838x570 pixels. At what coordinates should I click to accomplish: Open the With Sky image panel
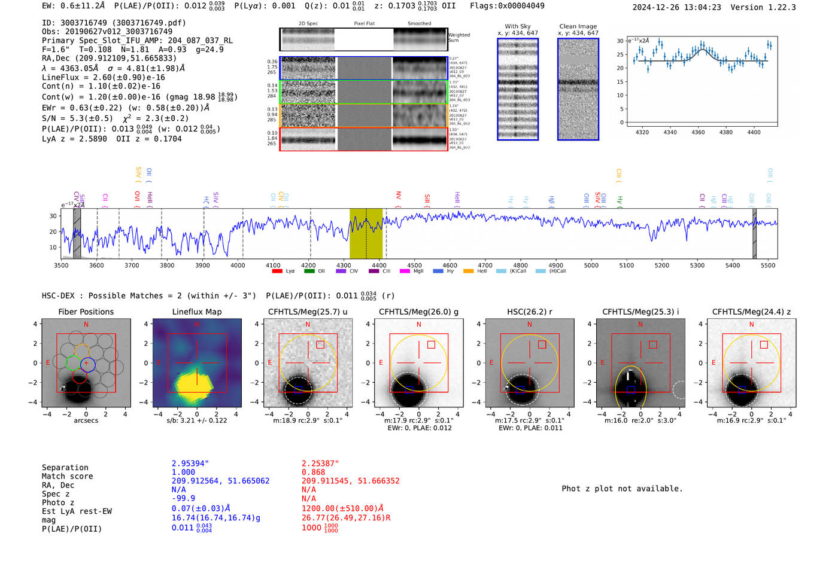coord(518,89)
